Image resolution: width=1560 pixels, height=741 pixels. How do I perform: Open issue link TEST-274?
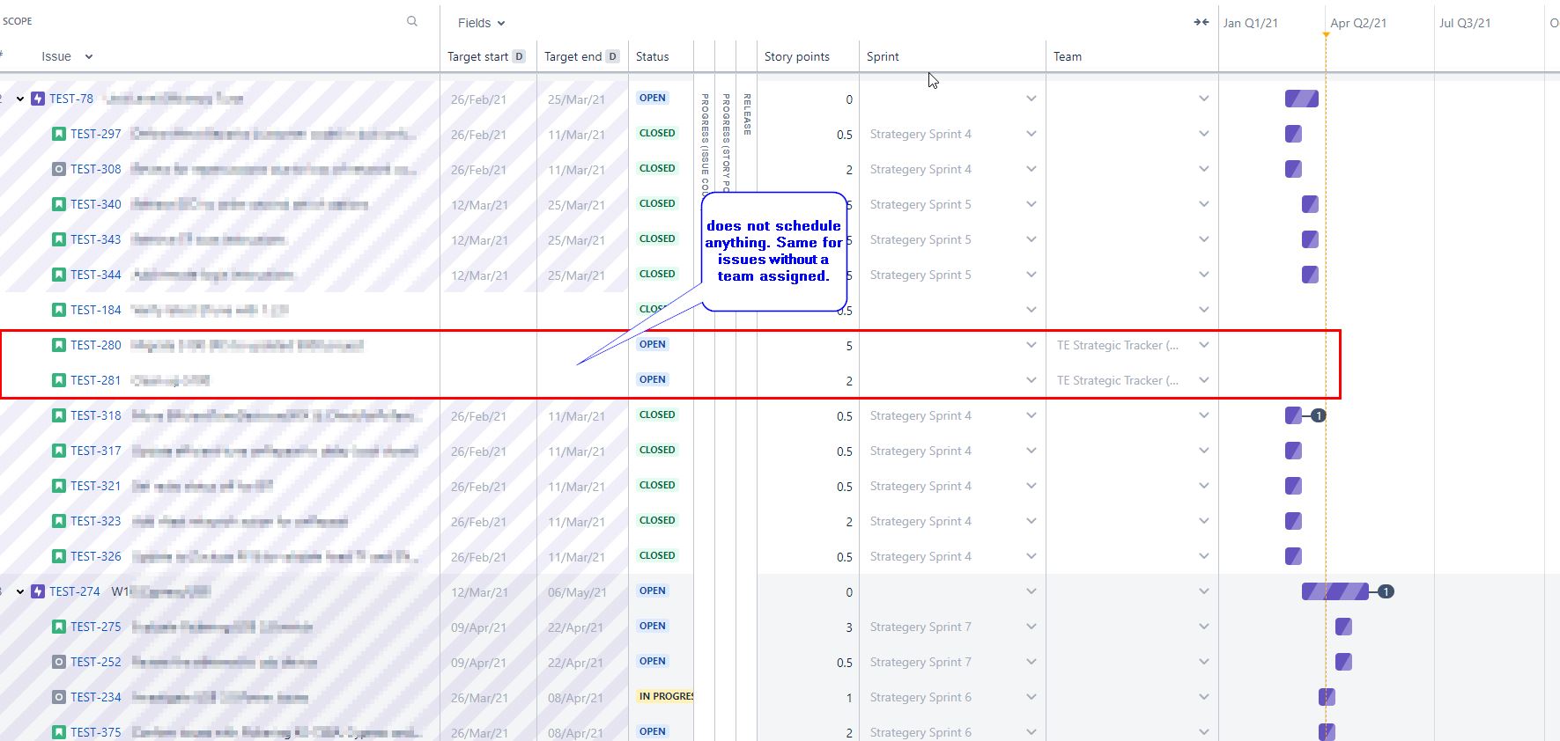click(x=75, y=591)
